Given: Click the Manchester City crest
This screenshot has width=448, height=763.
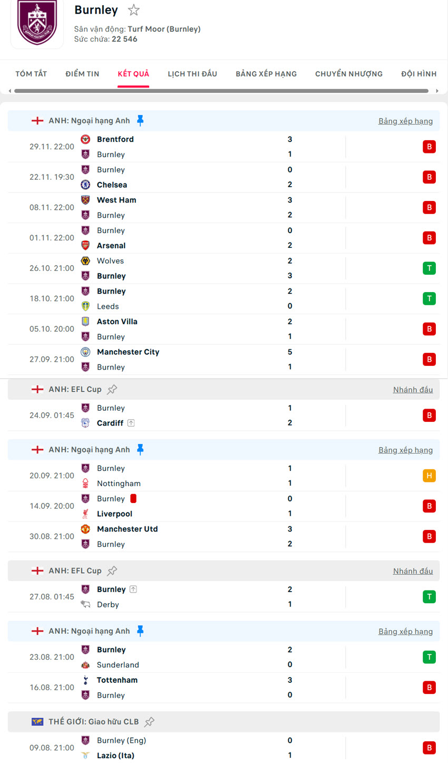Looking at the screenshot, I should 85,352.
